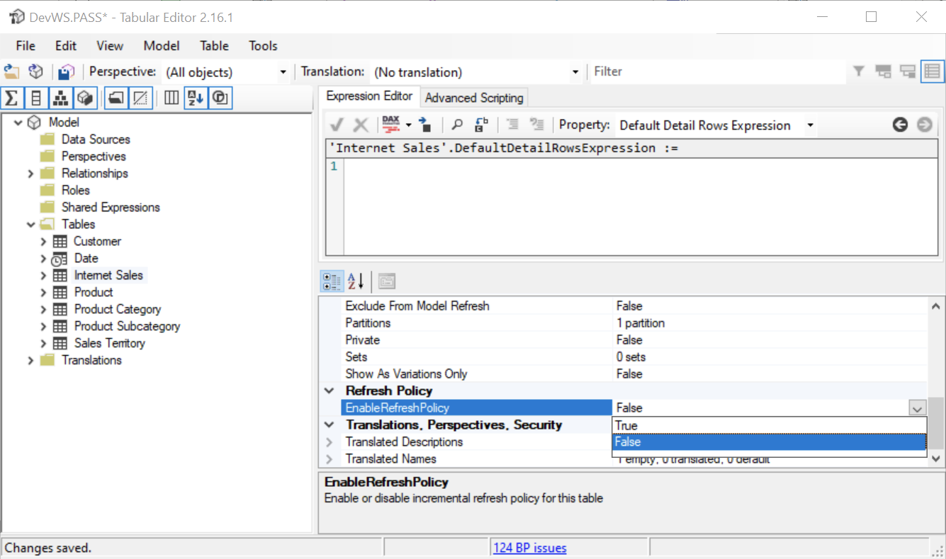Click the magnifier find icon in expression toolbar
The height and width of the screenshot is (559, 946).
457,125
